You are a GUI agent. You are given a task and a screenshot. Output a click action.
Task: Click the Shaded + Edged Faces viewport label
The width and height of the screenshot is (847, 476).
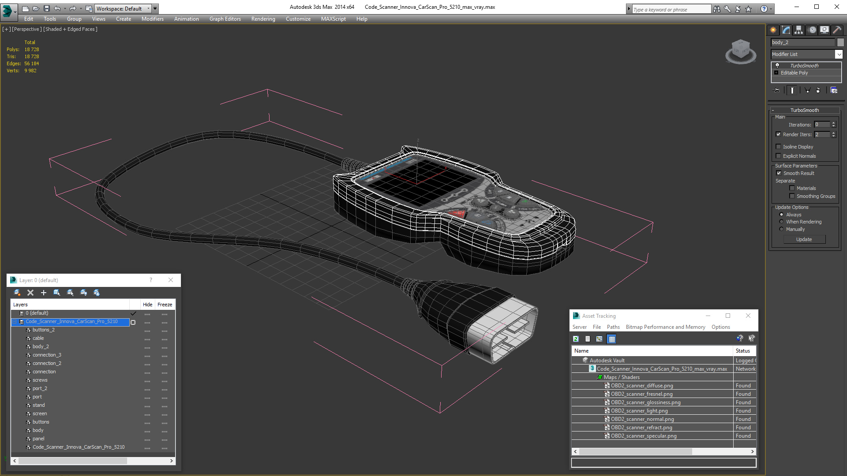tap(71, 29)
